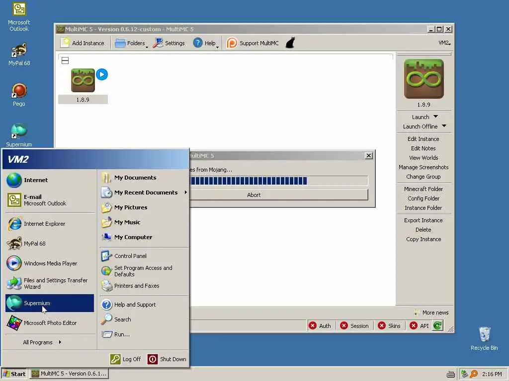
Task: Open My Documents in Start menu
Action: (x=144, y=178)
